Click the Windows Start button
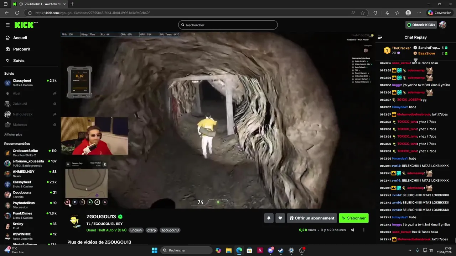 [154, 250]
